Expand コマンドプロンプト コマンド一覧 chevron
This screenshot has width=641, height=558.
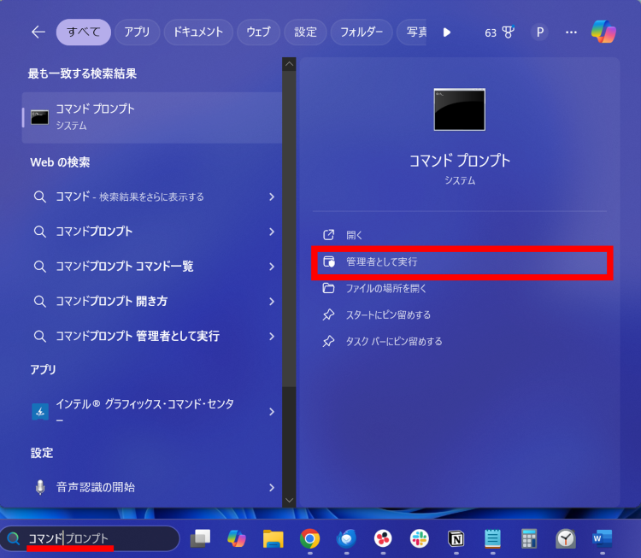(272, 267)
